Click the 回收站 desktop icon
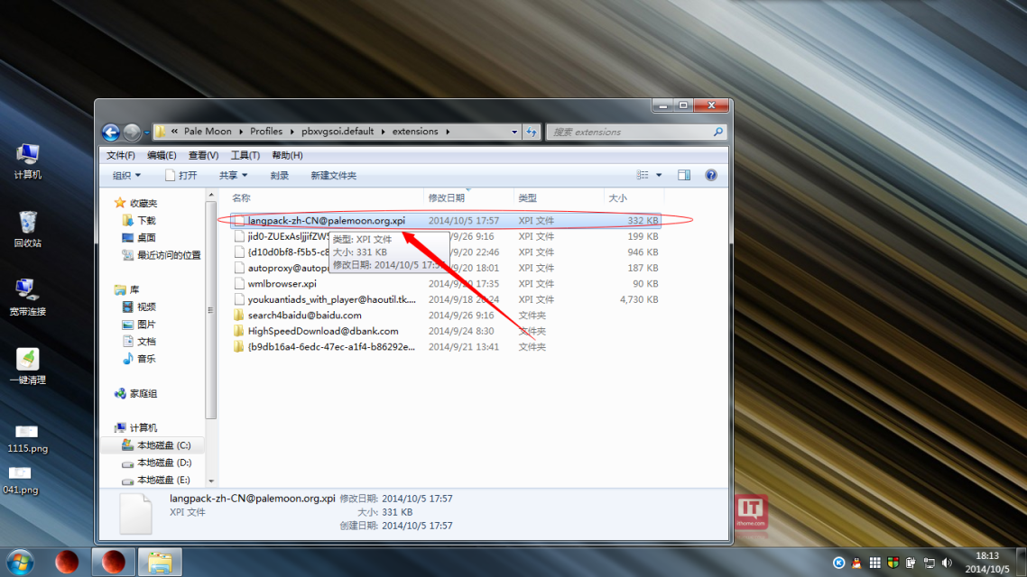The height and width of the screenshot is (577, 1027). pyautogui.click(x=27, y=229)
